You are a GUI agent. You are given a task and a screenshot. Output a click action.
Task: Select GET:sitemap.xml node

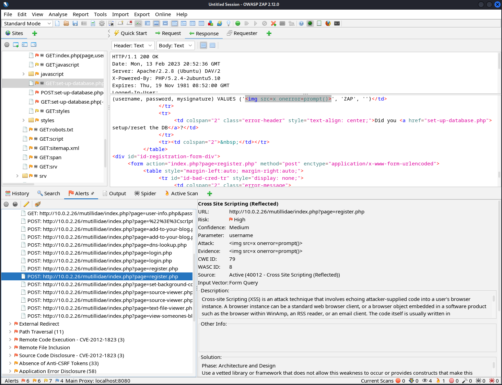[59, 148]
